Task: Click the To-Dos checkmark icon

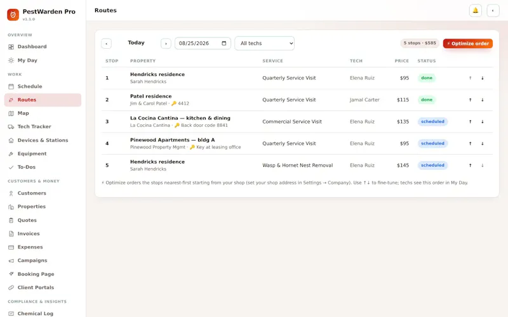Action: 11,167
